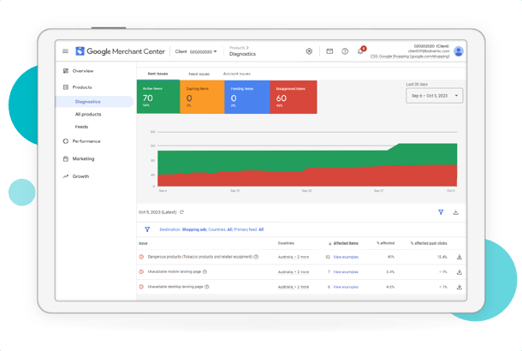
Task: Click help icon beside Unavailable desktop landing page
Action: (x=207, y=287)
